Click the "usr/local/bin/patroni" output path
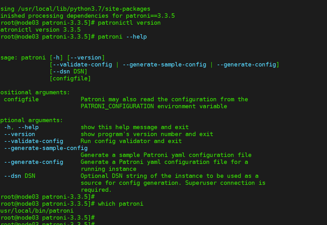Screen dimensions: 327x225 point(37,211)
